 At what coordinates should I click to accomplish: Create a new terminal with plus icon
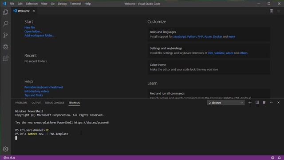[x=250, y=103]
